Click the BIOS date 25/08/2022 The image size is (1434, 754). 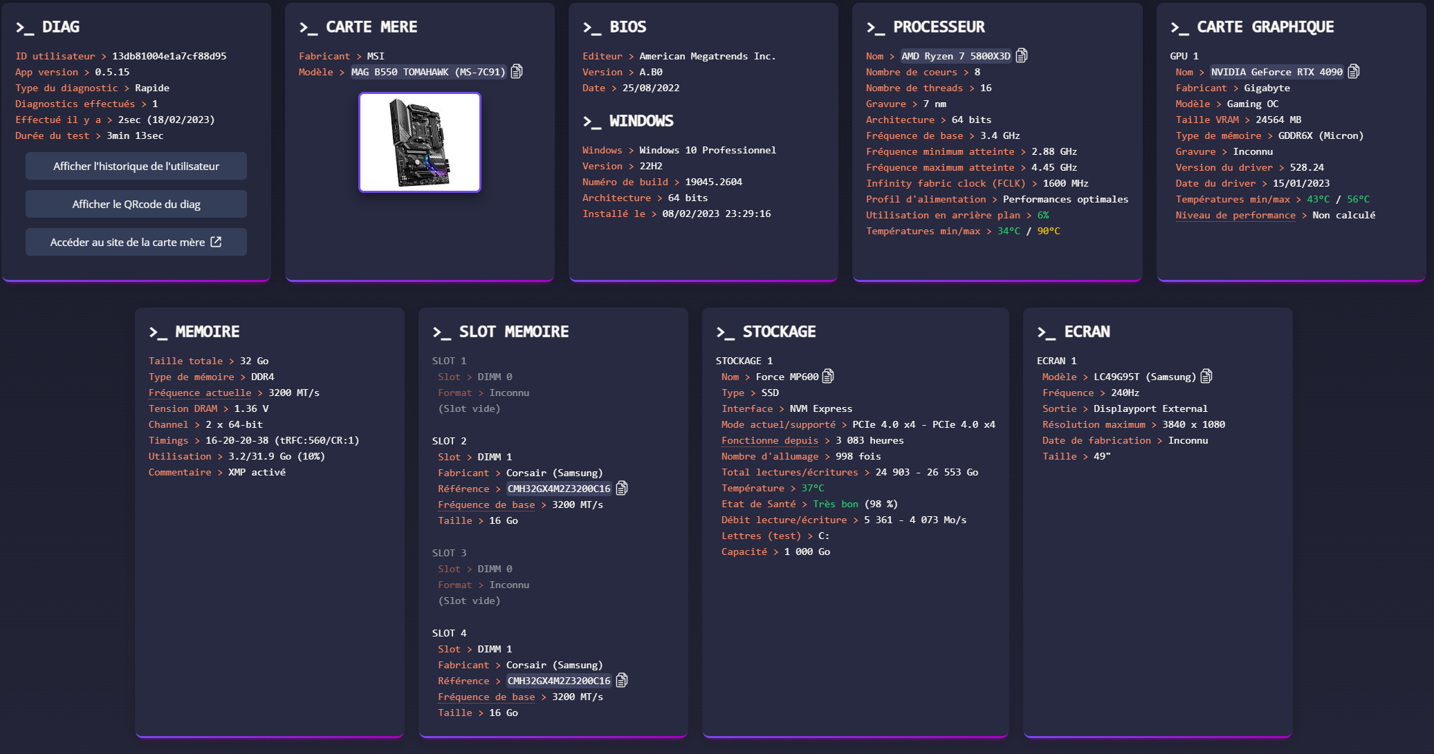tap(651, 88)
